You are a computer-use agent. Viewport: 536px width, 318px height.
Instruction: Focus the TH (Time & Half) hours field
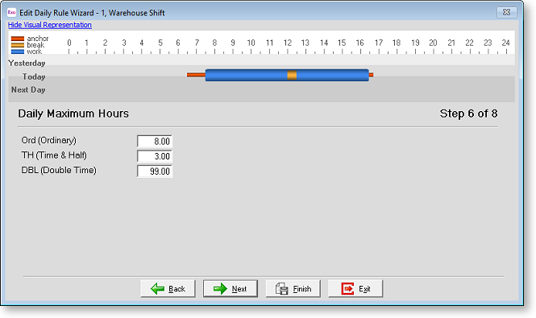155,156
